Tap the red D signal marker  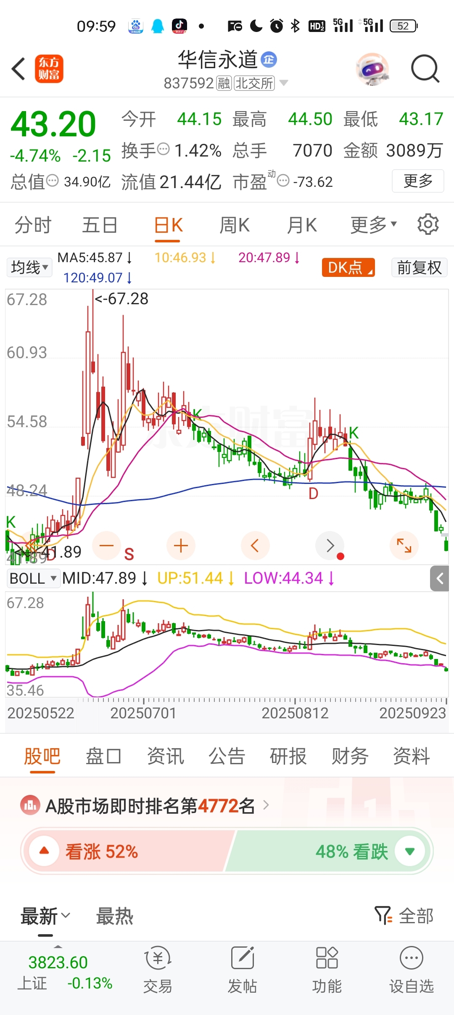pyautogui.click(x=313, y=494)
